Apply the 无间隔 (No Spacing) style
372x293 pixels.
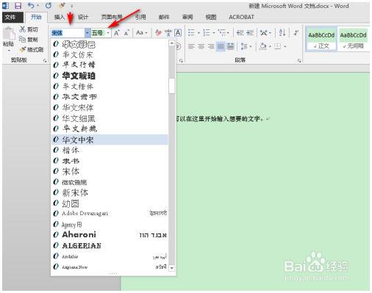353,40
